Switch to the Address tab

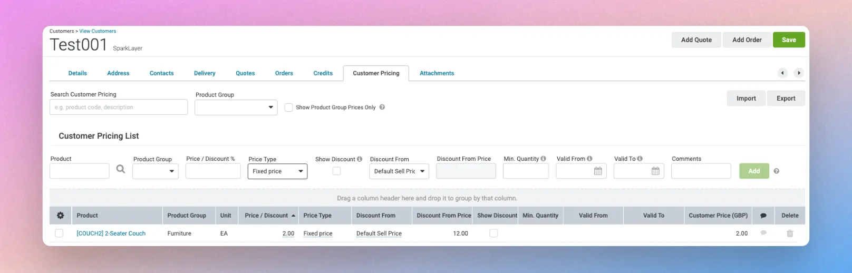click(118, 73)
